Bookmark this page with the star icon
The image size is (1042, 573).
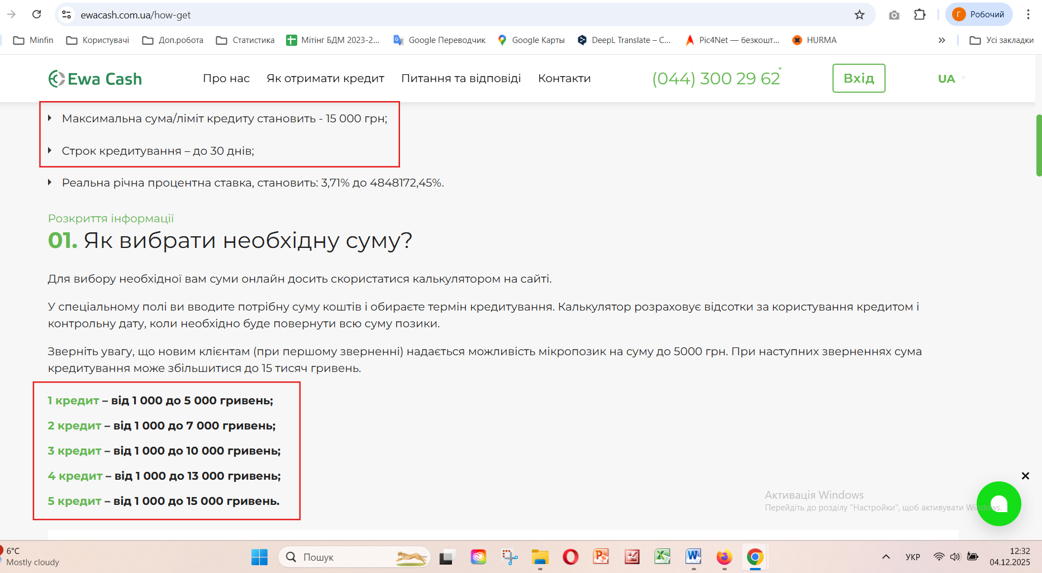[x=859, y=15]
